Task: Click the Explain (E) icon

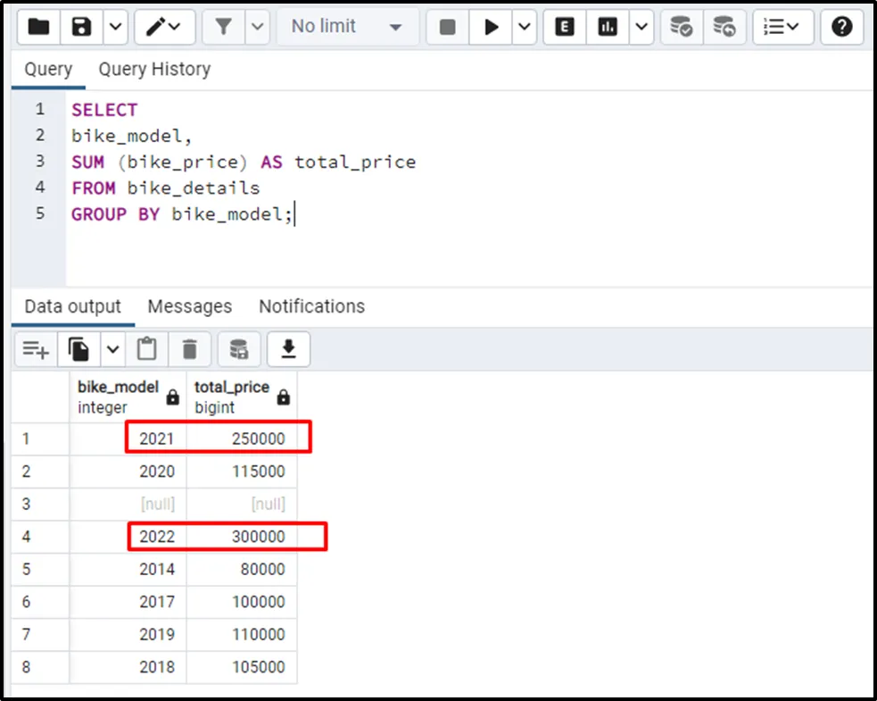Action: click(x=565, y=27)
